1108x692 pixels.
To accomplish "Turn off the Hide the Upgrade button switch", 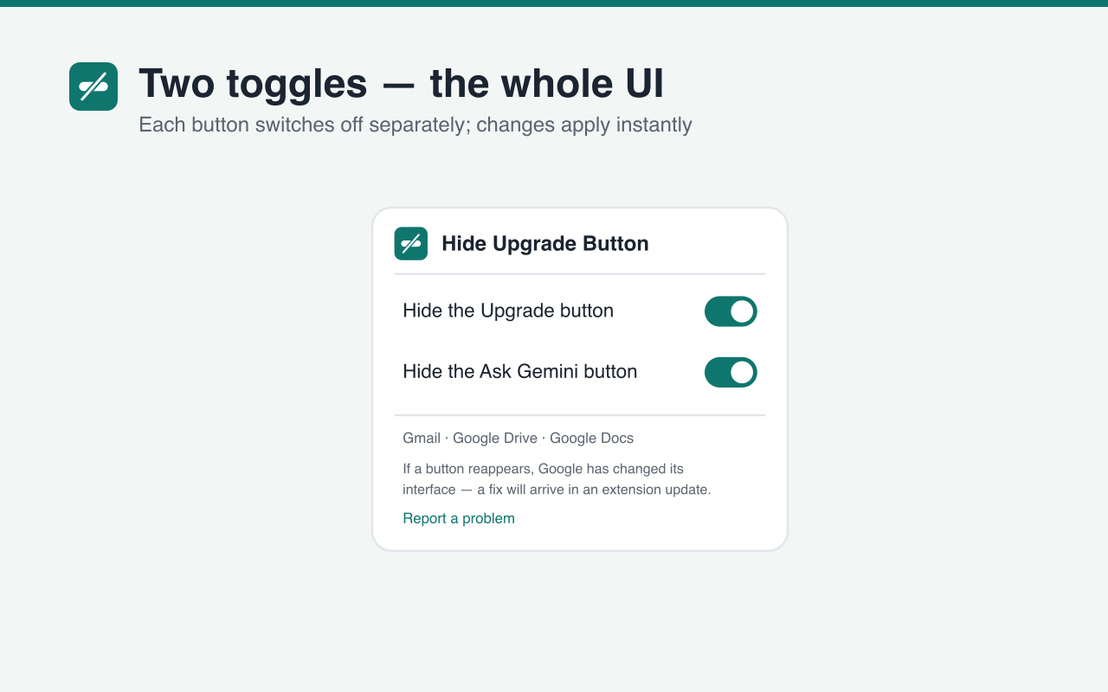I will (x=731, y=311).
